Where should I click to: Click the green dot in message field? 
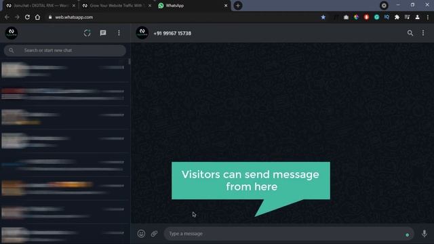[407, 235]
